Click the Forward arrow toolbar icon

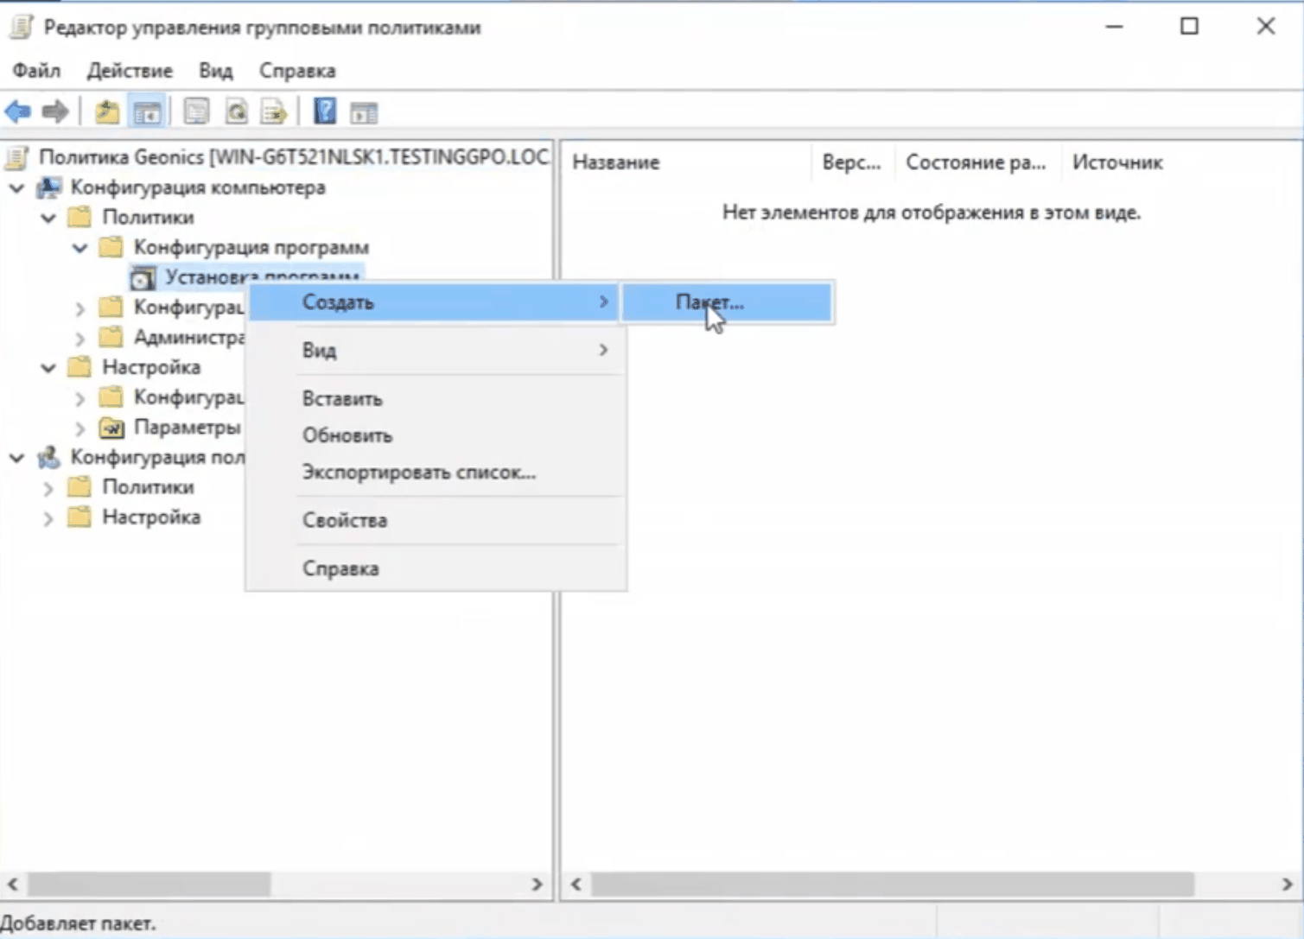pyautogui.click(x=55, y=111)
